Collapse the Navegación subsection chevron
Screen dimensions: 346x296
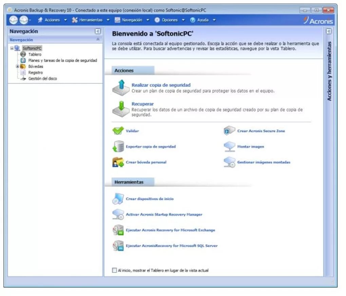(98, 39)
